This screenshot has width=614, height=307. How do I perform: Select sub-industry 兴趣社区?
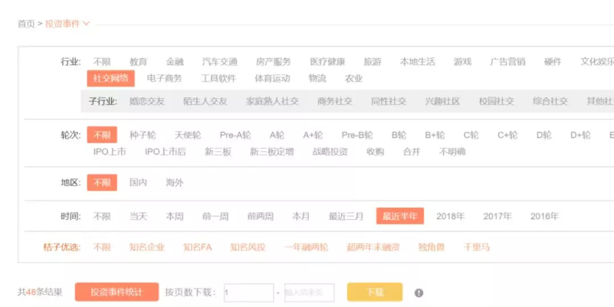[442, 101]
